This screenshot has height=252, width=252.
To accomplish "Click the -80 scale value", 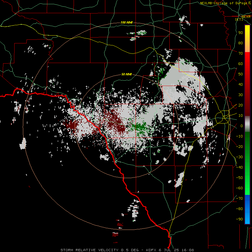I will coord(239,209).
